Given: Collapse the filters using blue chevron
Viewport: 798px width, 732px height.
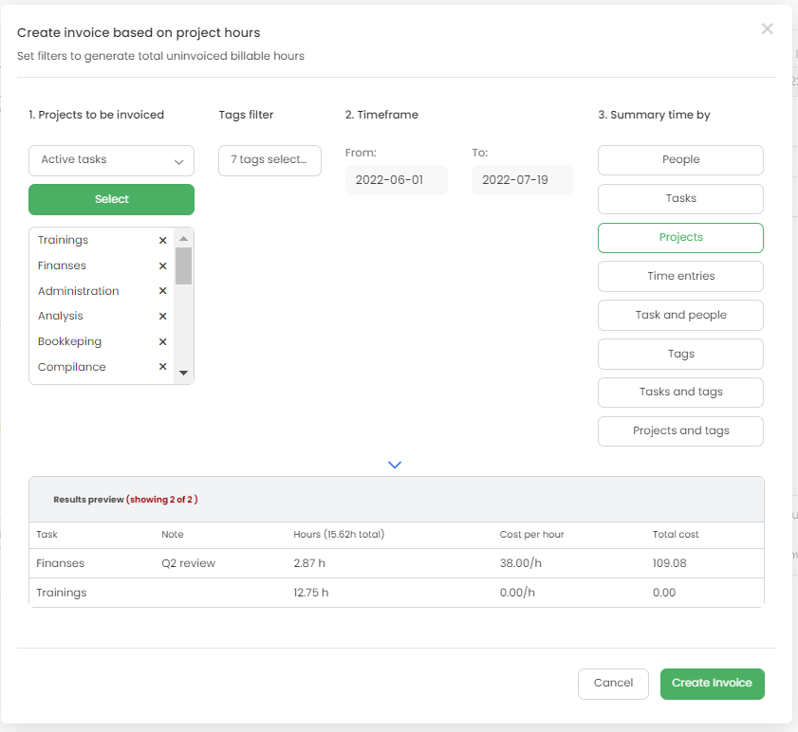Looking at the screenshot, I should (x=396, y=465).
